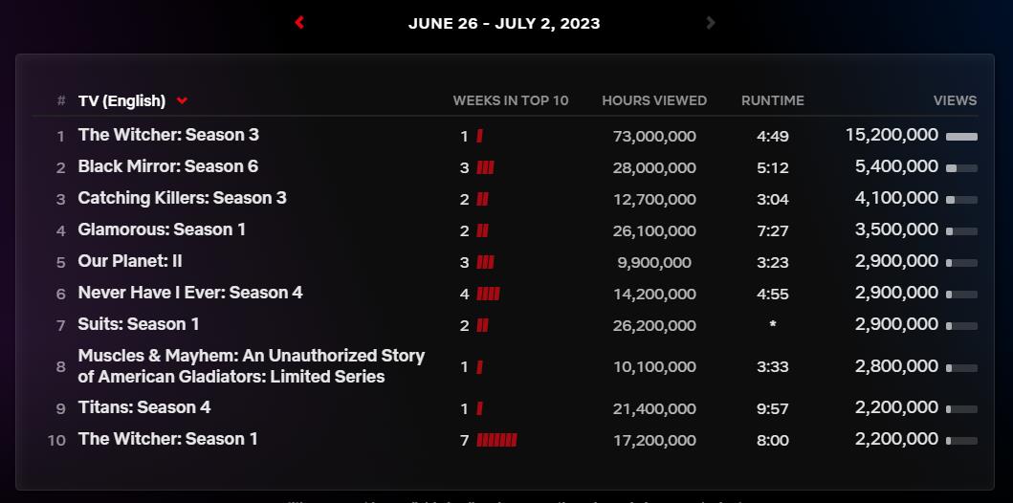Click the runtime asterisk for Suits: Season 1
This screenshot has height=503, width=1013.
tap(772, 326)
